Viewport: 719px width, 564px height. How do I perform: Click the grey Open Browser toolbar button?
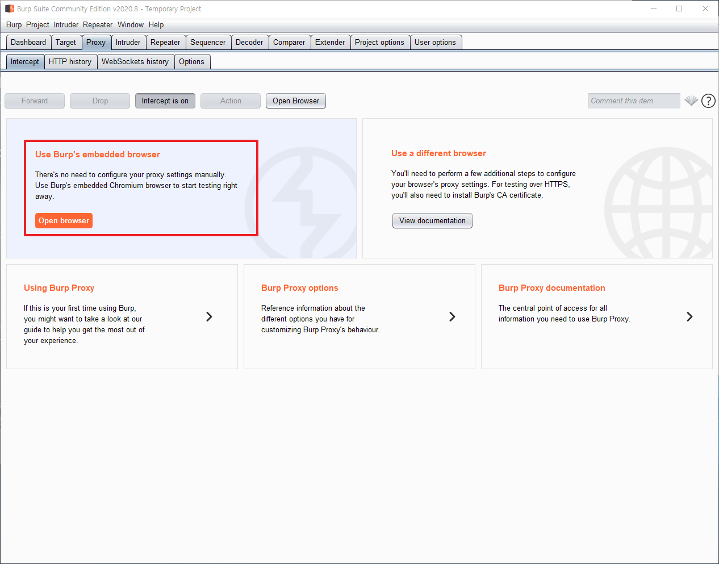click(296, 101)
